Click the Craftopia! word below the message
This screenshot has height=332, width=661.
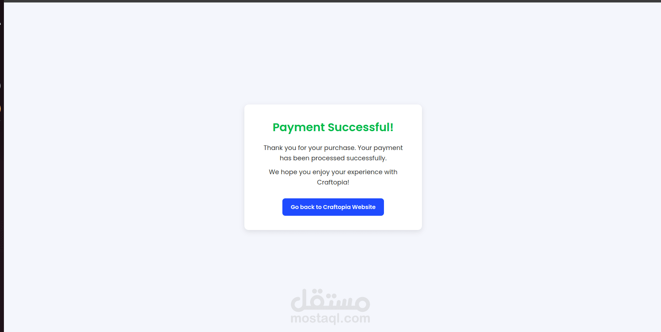click(x=333, y=182)
